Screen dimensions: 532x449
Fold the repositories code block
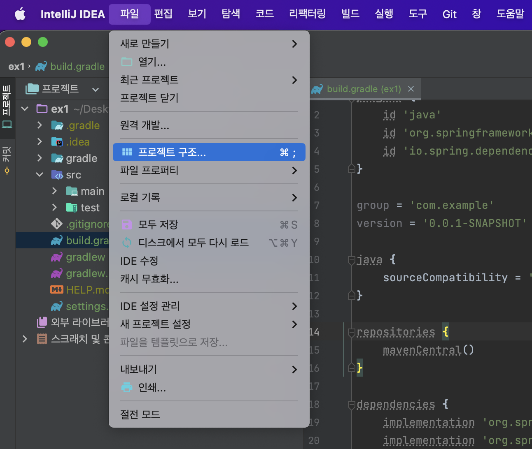pos(351,332)
